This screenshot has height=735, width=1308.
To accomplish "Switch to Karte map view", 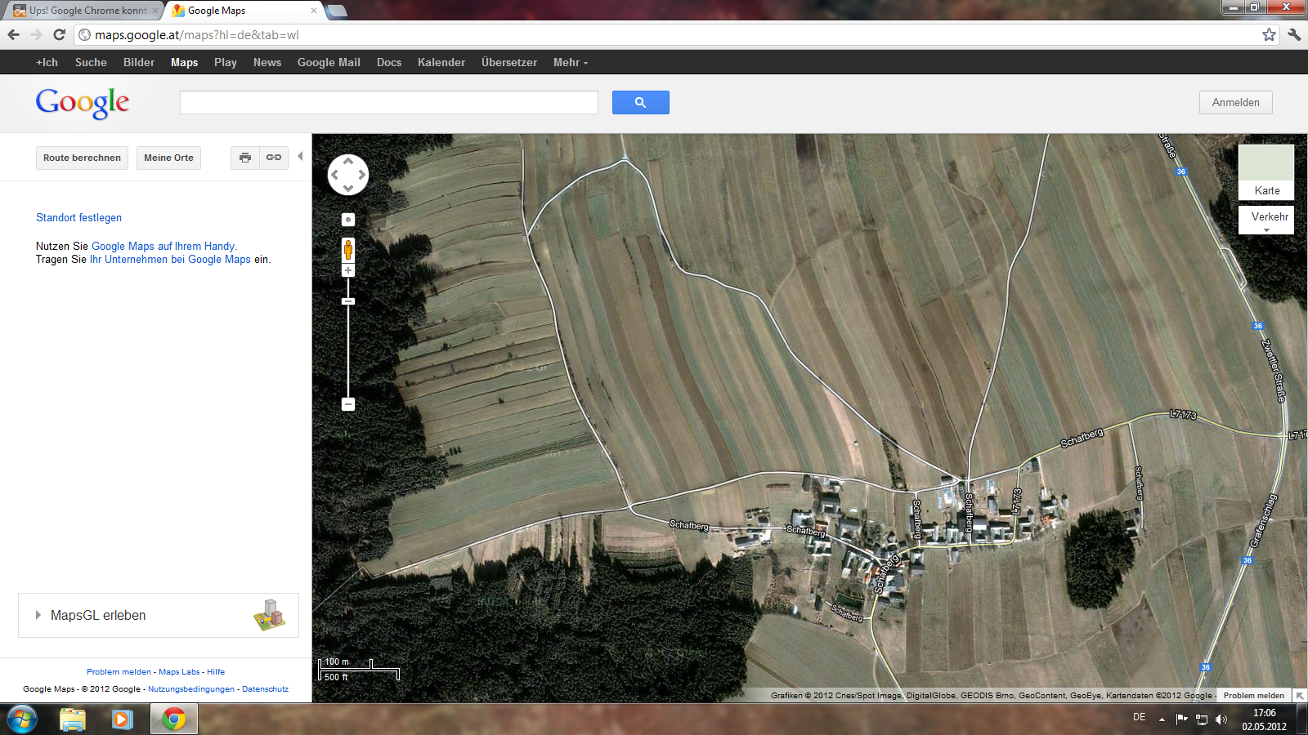I will click(1266, 172).
